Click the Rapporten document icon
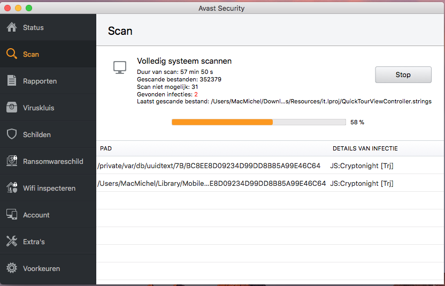The width and height of the screenshot is (445, 286). tap(12, 81)
